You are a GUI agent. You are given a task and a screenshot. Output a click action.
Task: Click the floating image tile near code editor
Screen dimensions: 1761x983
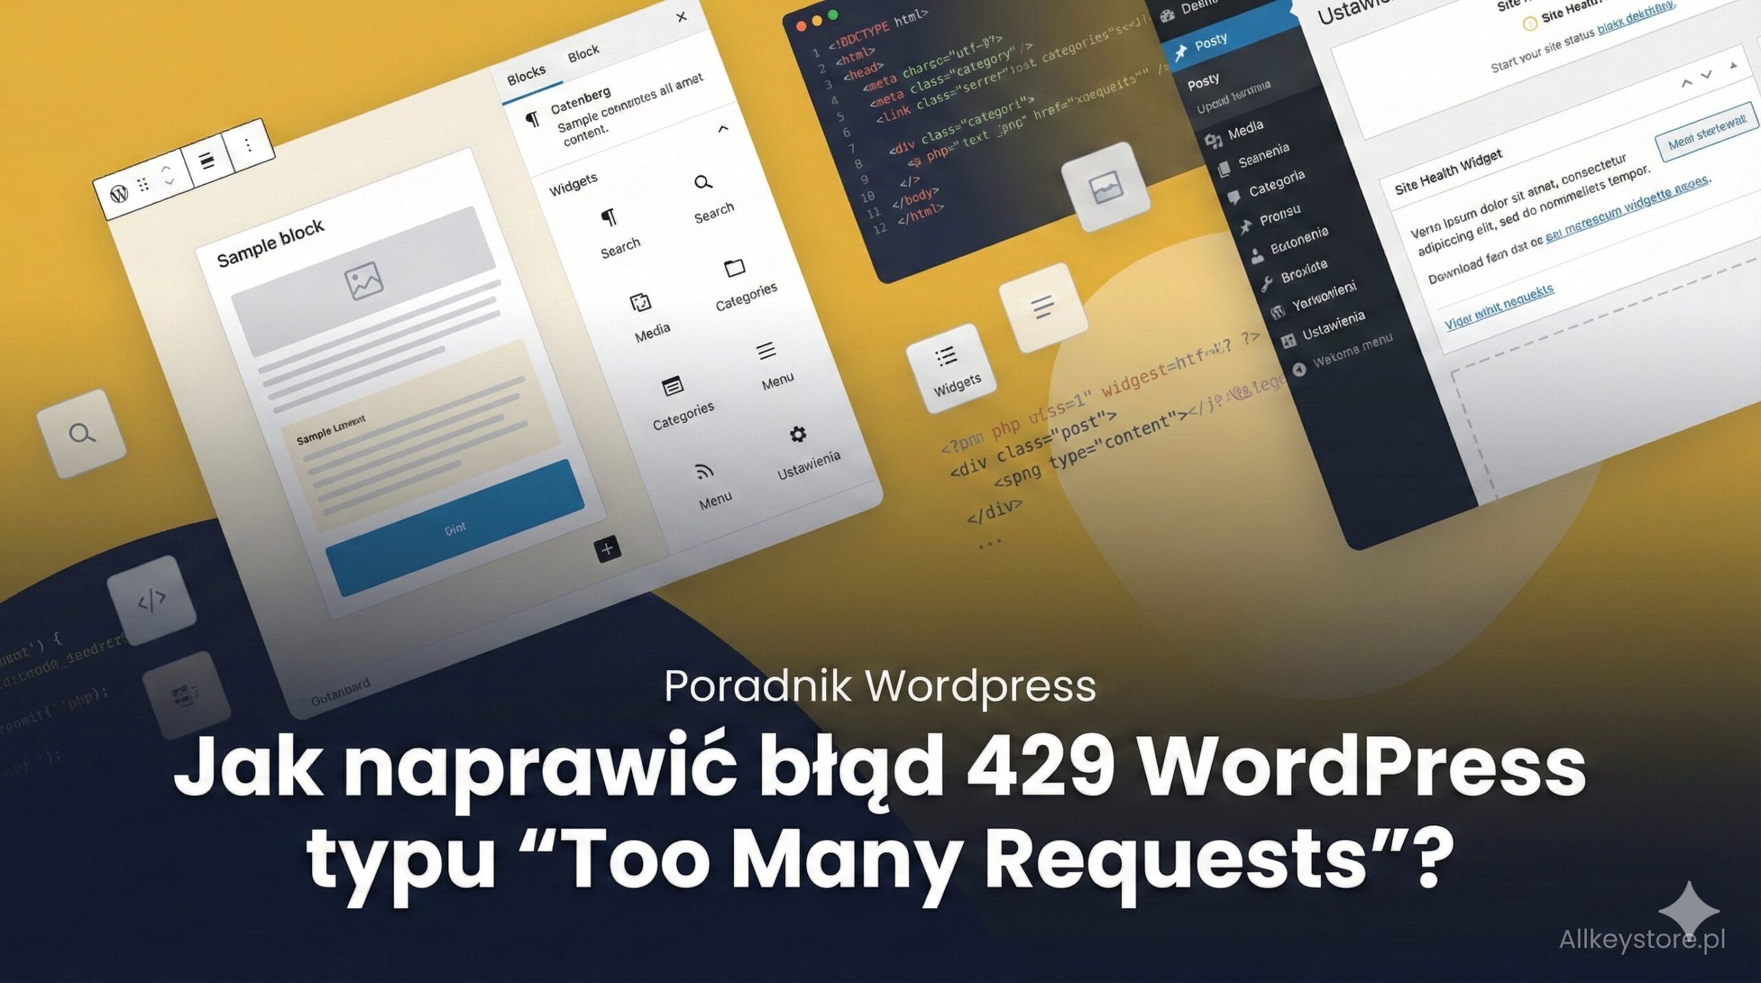pyautogui.click(x=1106, y=186)
